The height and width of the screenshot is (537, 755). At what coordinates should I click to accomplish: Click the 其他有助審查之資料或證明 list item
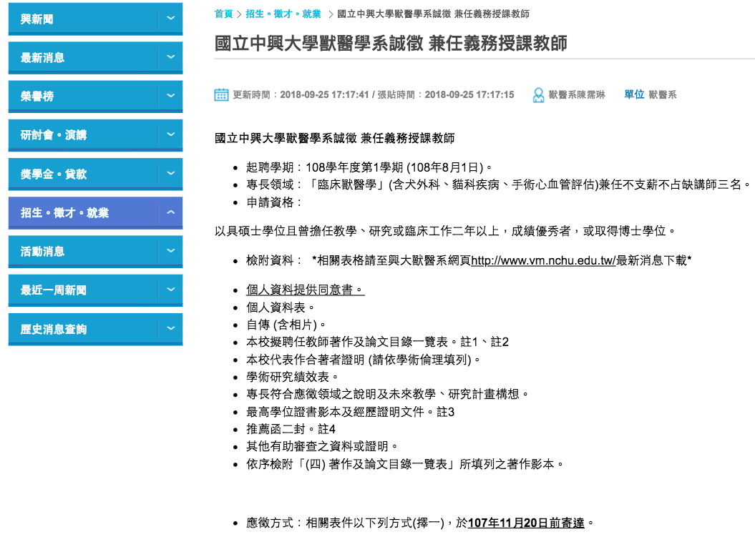pos(321,446)
